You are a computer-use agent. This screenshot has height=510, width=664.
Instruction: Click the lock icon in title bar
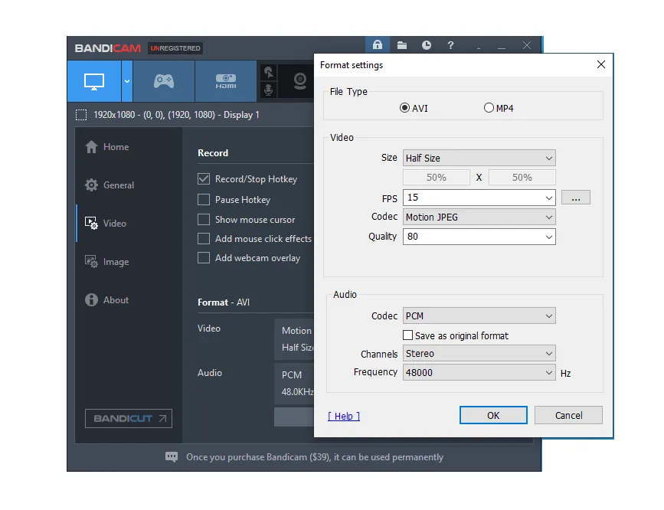tap(378, 44)
